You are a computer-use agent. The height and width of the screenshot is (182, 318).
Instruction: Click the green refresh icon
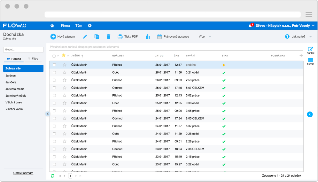coord(52,176)
